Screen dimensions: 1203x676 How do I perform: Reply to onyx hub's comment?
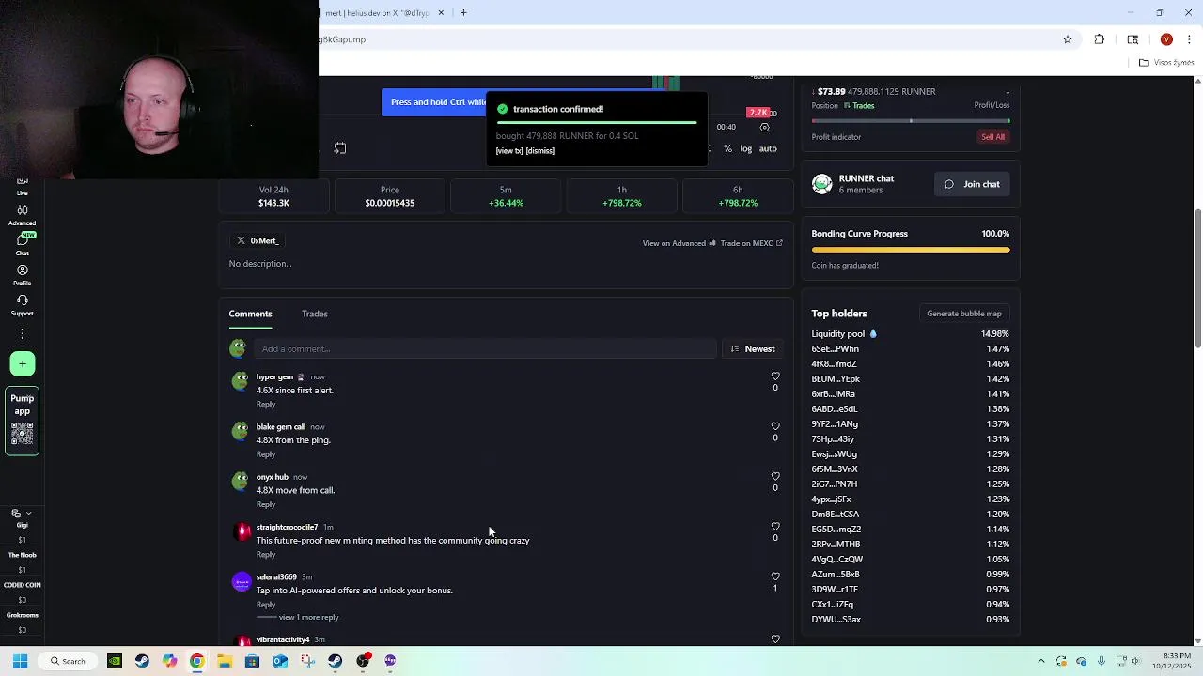point(266,504)
